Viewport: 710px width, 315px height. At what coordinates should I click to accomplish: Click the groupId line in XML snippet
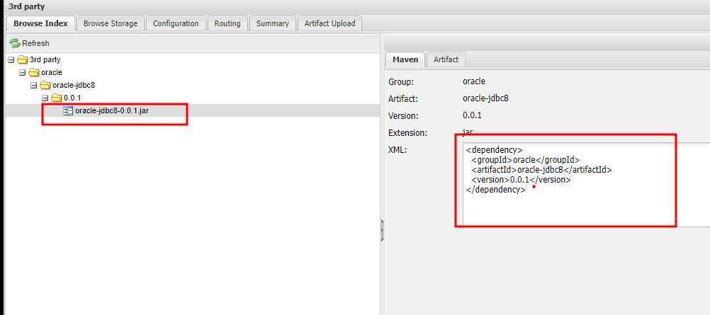525,160
